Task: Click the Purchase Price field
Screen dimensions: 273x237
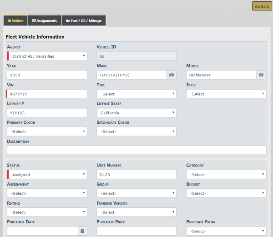Action: (x=136, y=231)
